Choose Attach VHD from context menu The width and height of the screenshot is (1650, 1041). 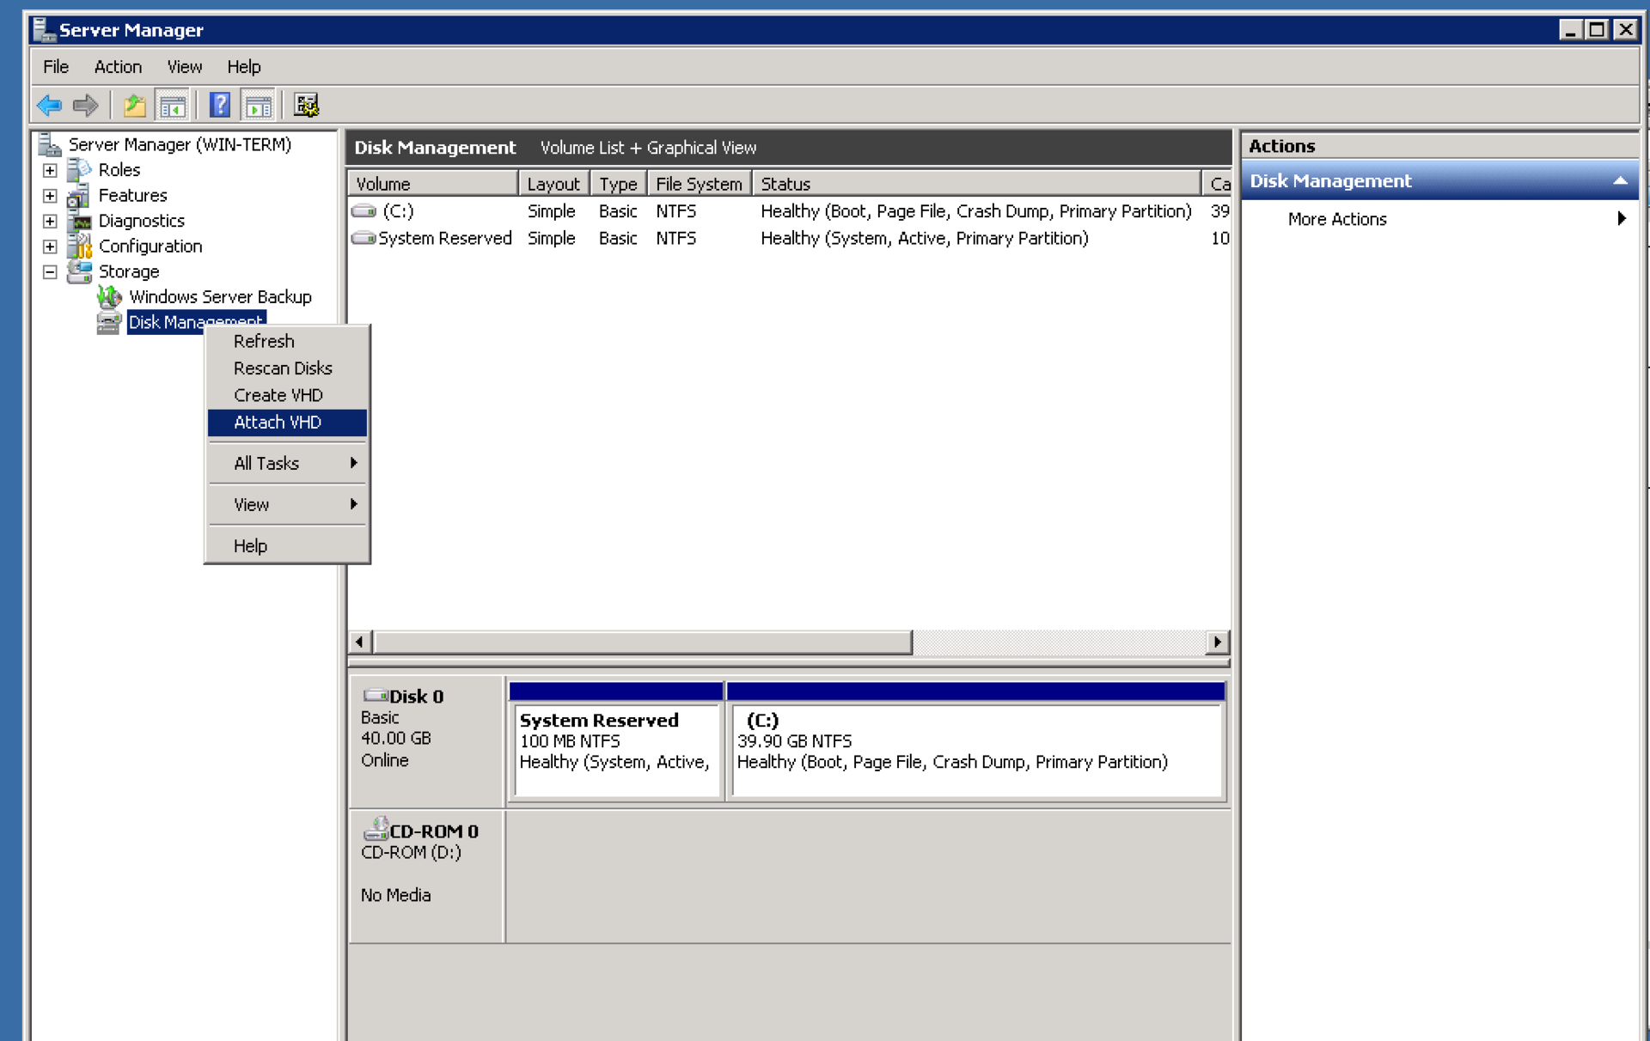[x=278, y=423]
